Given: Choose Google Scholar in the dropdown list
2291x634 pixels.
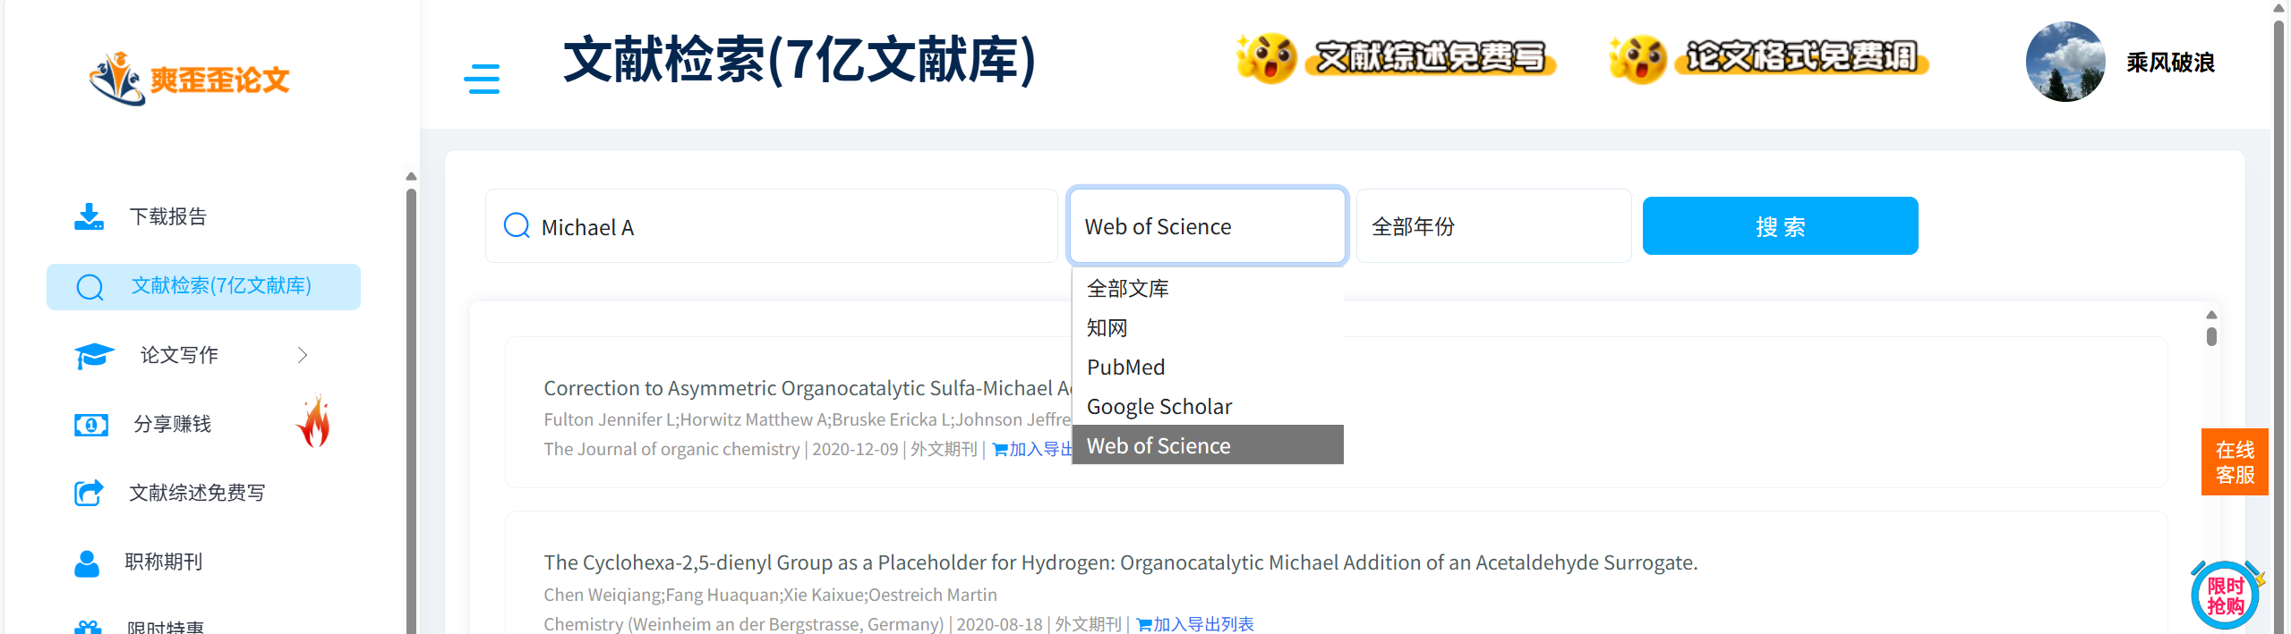Looking at the screenshot, I should [x=1159, y=406].
